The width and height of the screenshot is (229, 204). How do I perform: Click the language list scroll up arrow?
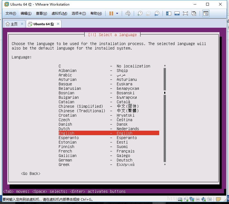pyautogui.click(x=165, y=66)
